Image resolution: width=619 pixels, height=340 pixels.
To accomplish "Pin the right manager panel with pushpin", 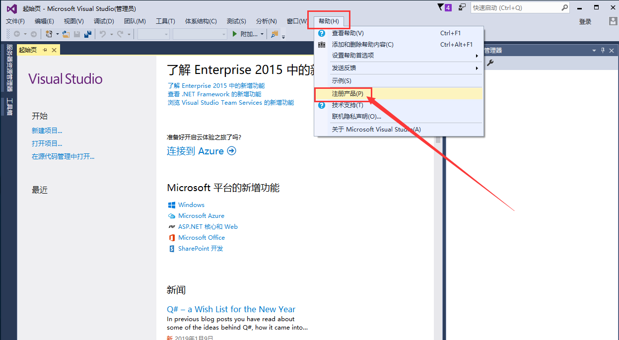I will 603,50.
